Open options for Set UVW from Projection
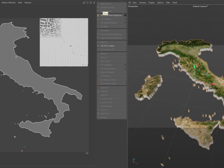This screenshot has height=168, width=224. tap(125, 15)
